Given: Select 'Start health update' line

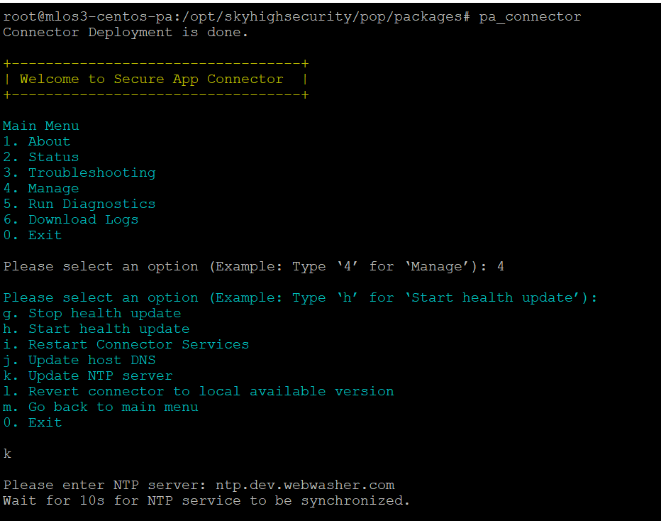Looking at the screenshot, I should coord(96,329).
